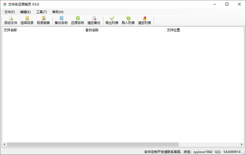Image resolution: width=246 pixels, height=155 pixels.
Task: Click the 备份名称 backup names icon
Action: click(61, 21)
